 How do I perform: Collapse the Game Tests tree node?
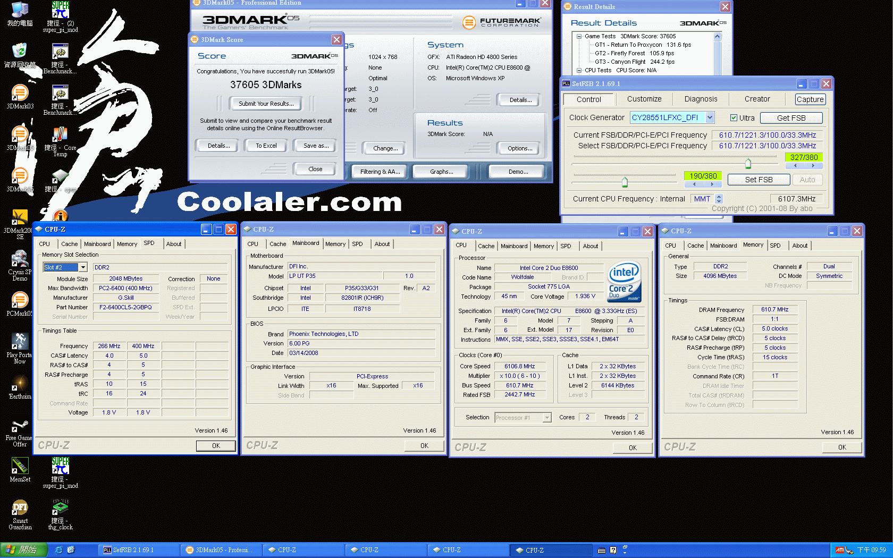579,37
